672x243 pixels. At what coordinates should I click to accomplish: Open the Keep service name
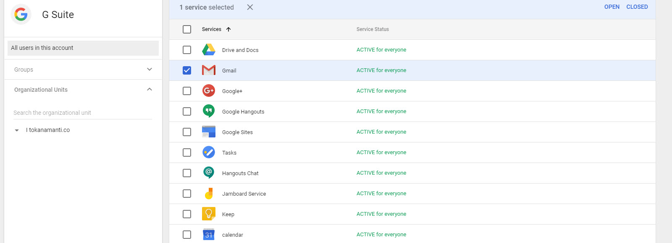(228, 215)
